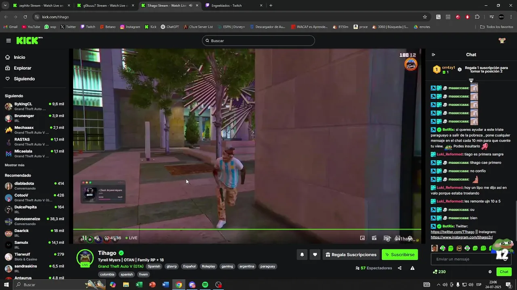Bookmark this page with star
This screenshot has width=517, height=290.
pos(425,17)
